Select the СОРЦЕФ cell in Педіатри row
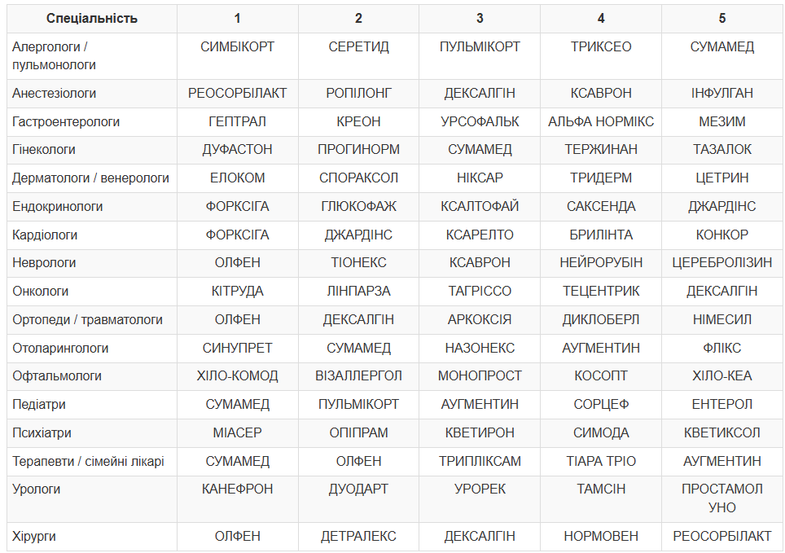Image resolution: width=785 pixels, height=553 pixels. pyautogui.click(x=601, y=404)
